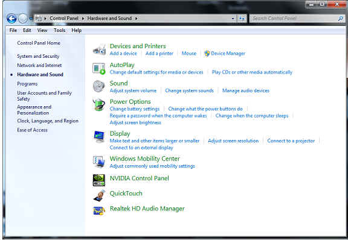Image resolution: width=348 pixels, height=240 pixels.
Task: Click the Display monitor icon
Action: [99, 137]
